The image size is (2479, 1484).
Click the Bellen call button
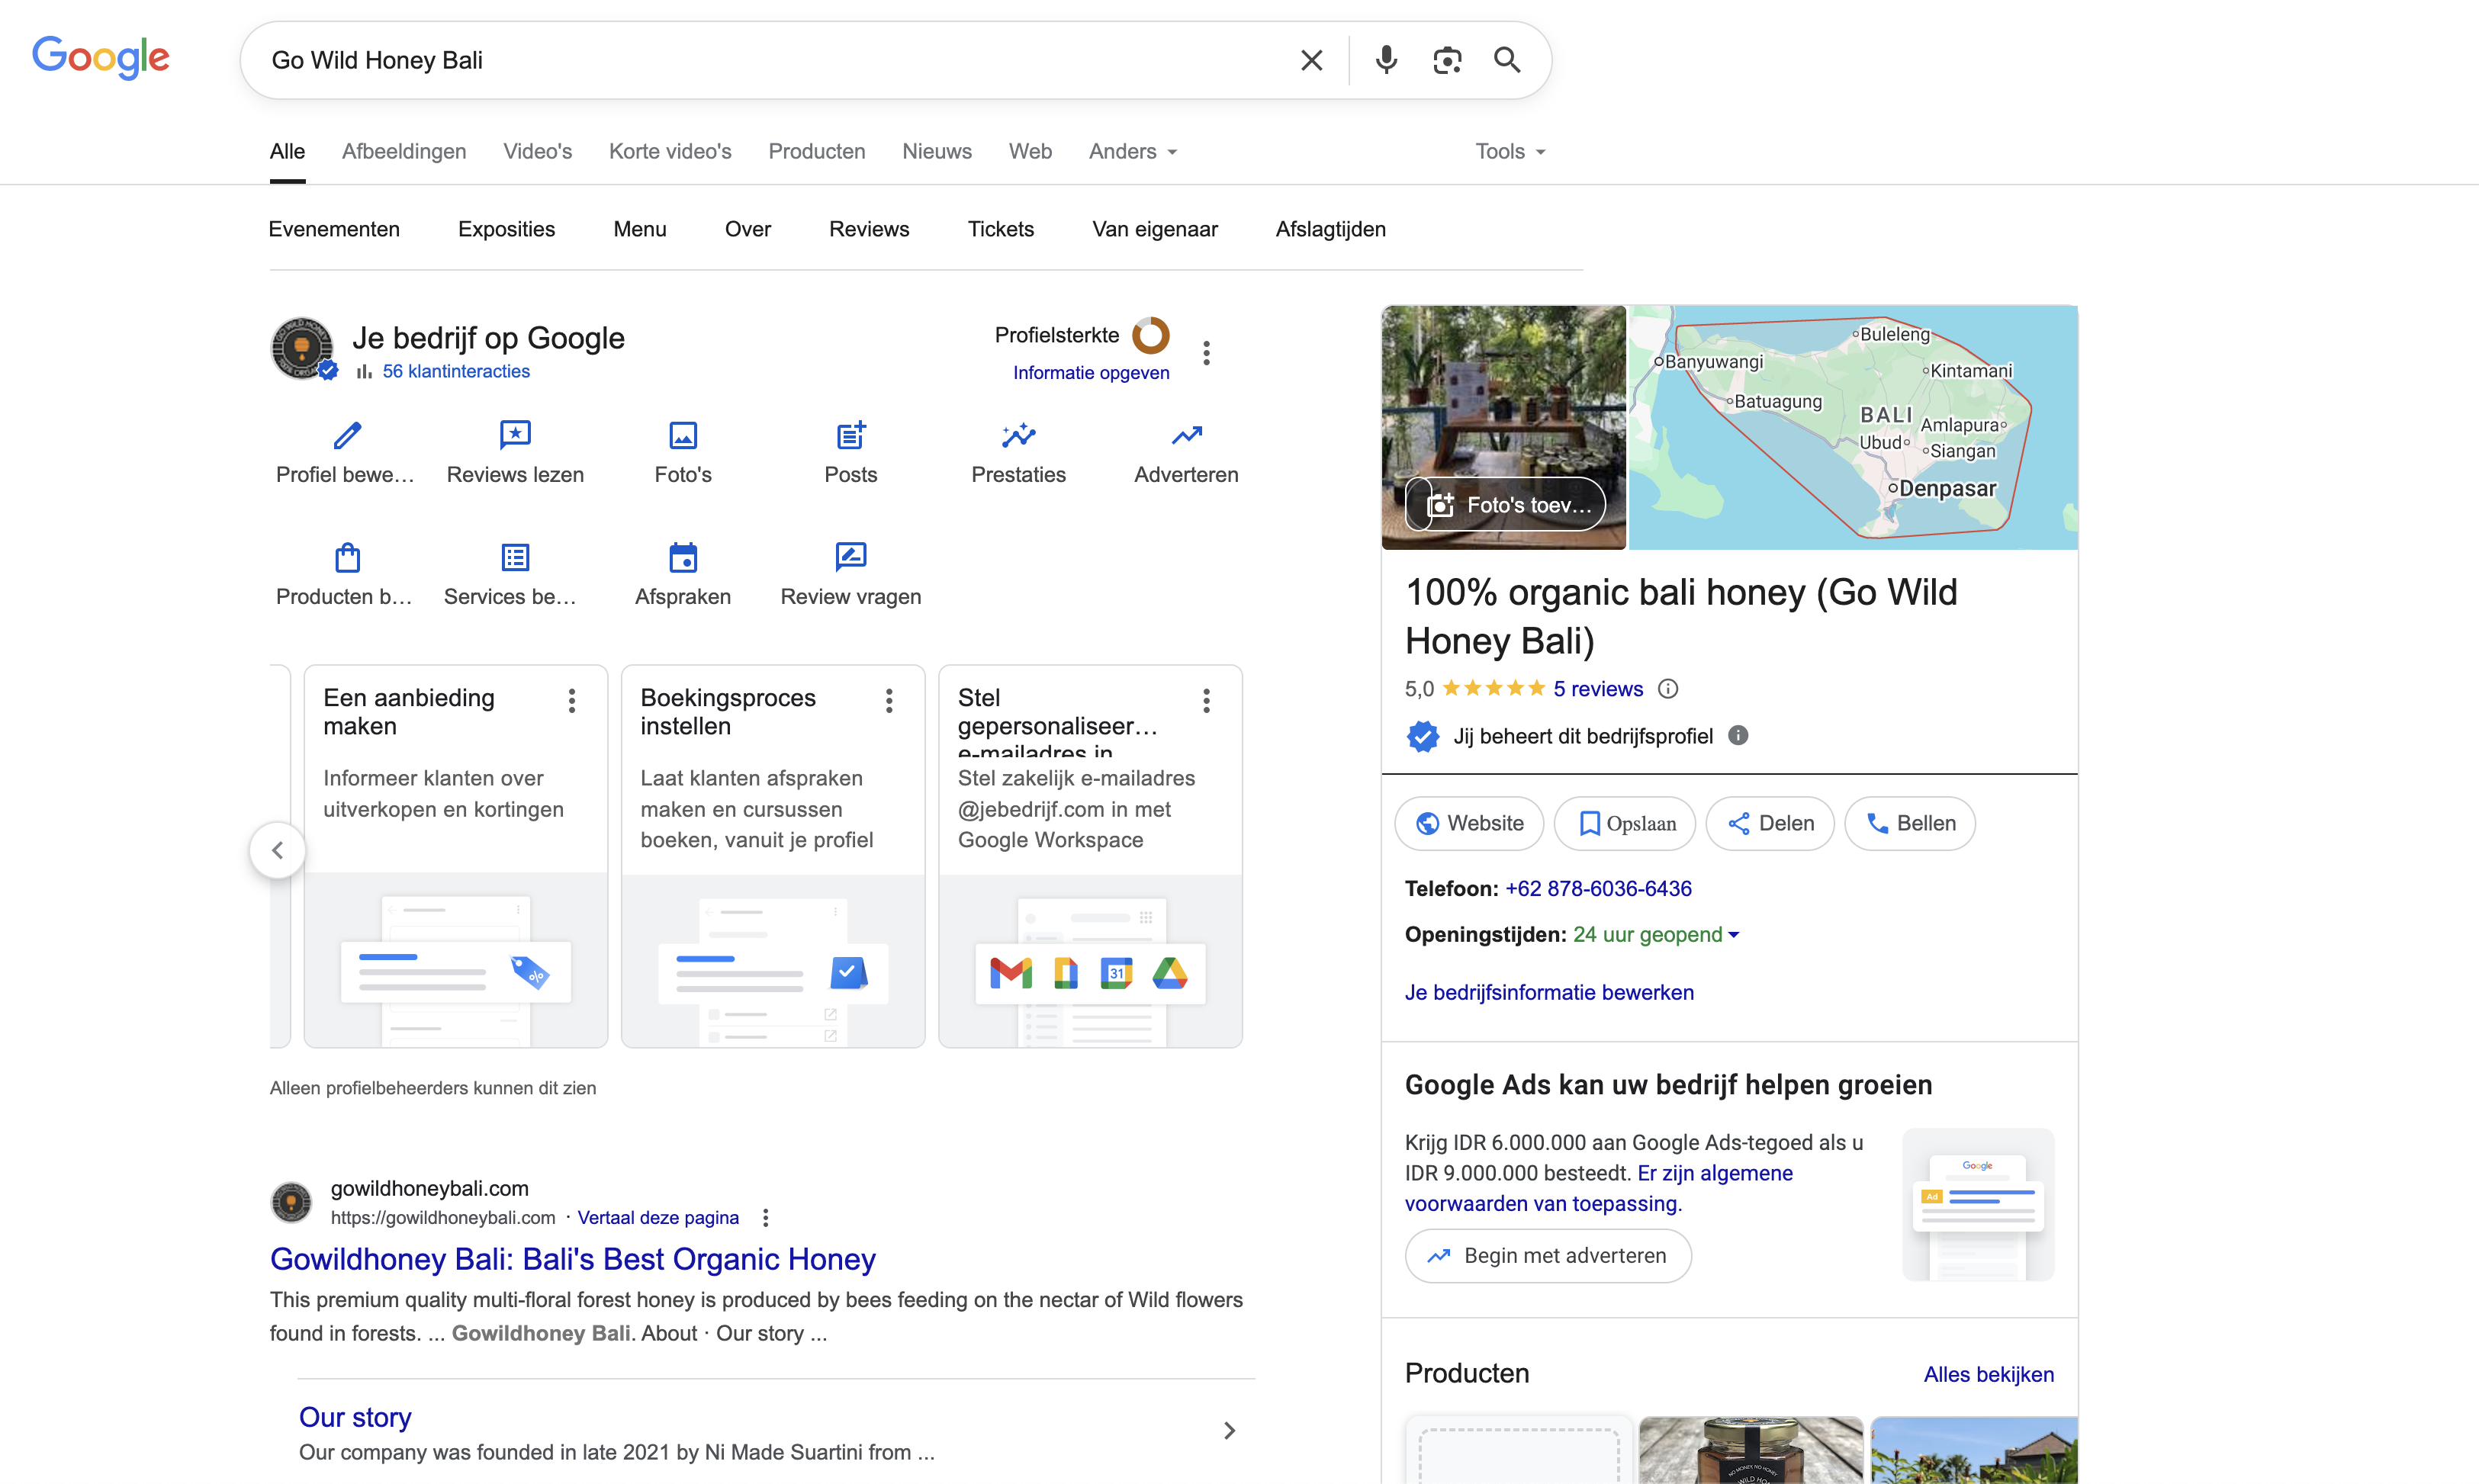click(x=1910, y=823)
